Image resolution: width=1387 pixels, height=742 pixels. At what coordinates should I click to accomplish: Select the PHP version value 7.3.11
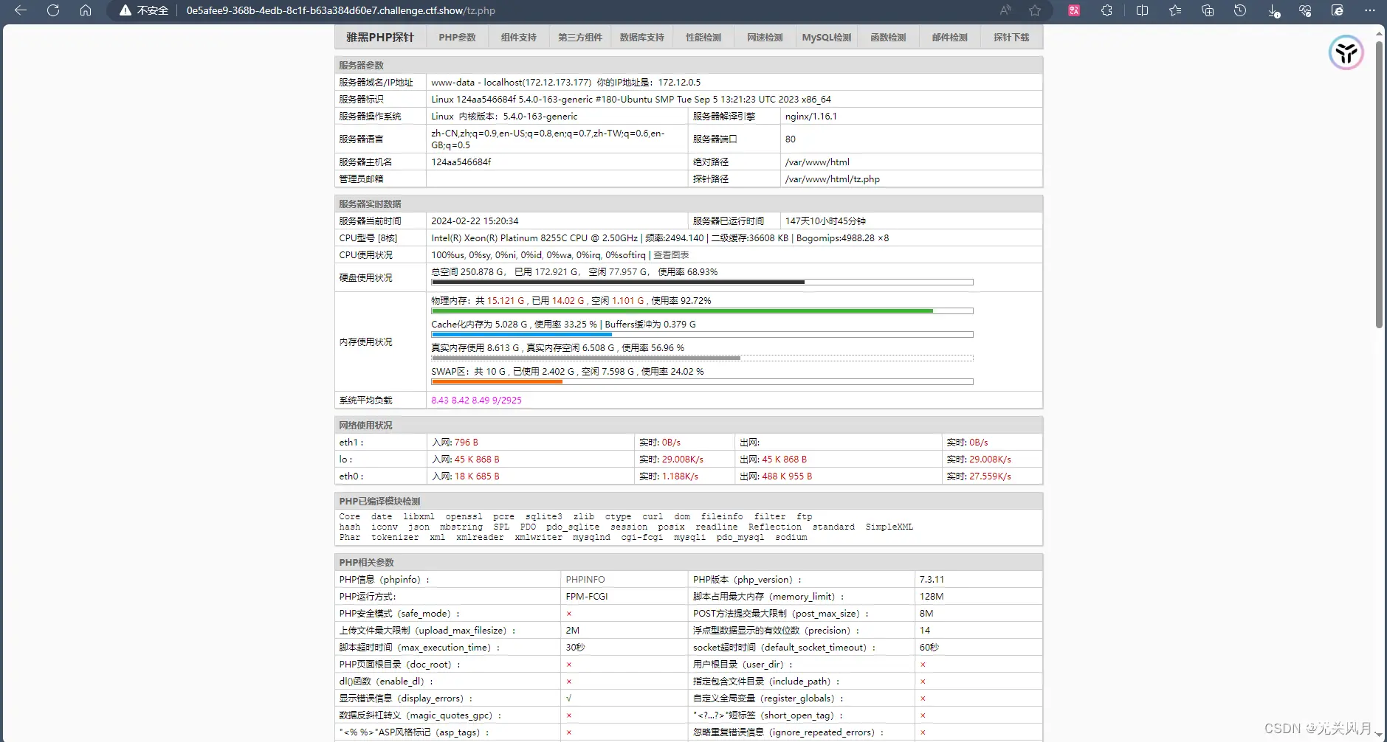[x=932, y=580]
